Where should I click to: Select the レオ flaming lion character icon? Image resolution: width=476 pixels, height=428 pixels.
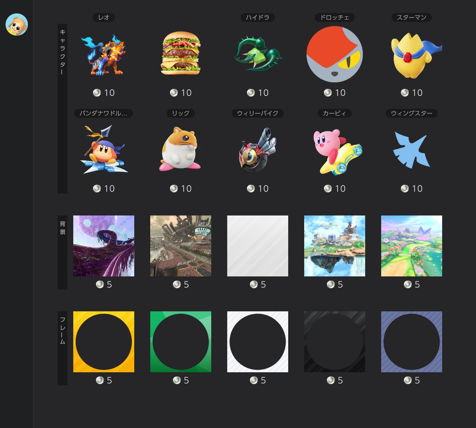(104, 54)
